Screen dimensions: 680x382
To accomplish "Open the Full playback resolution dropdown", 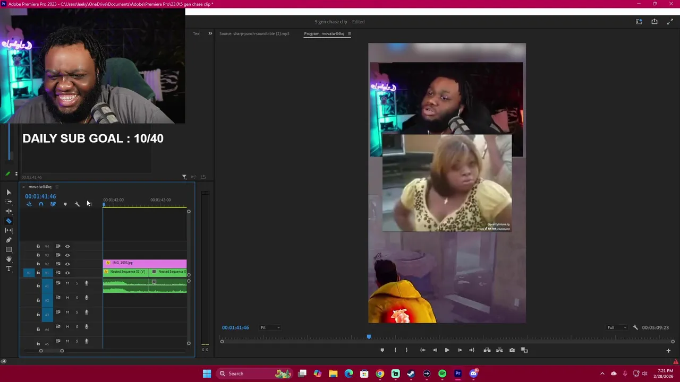I will point(617,327).
